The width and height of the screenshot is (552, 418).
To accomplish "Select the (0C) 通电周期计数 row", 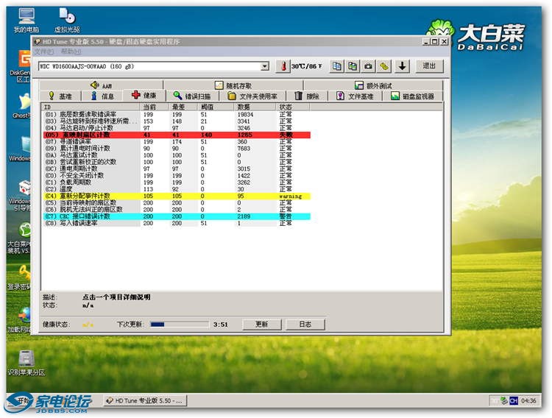I will click(x=177, y=169).
